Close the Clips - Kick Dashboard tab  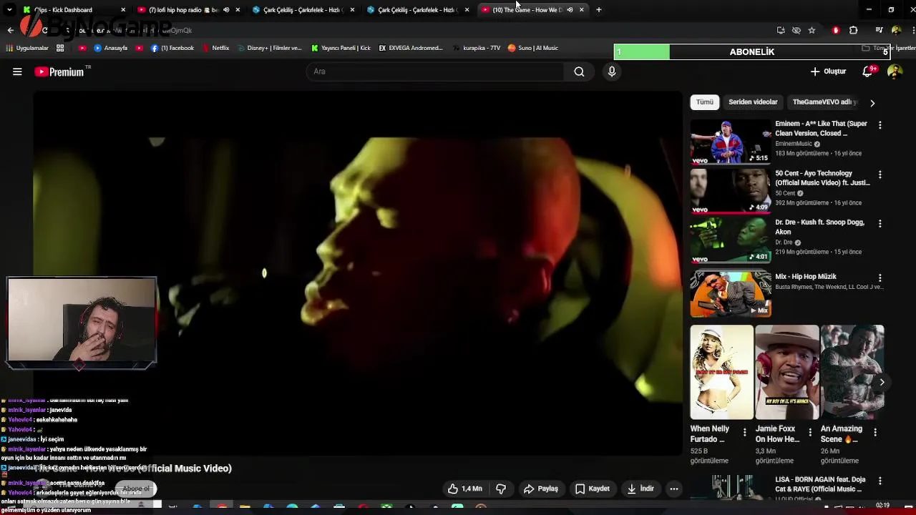[x=123, y=9]
